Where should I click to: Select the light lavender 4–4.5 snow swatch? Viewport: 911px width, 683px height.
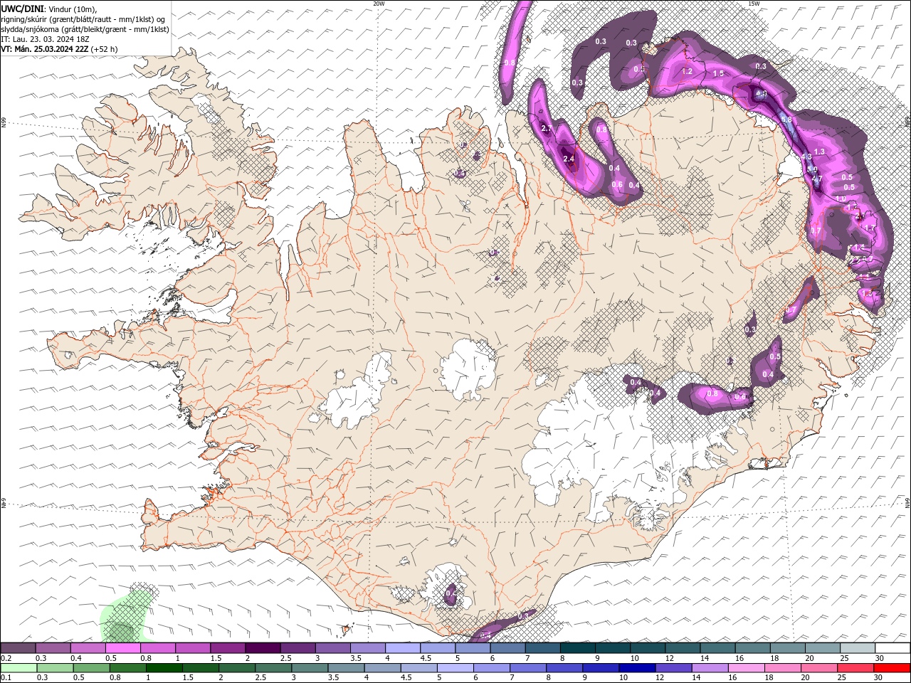click(x=403, y=648)
